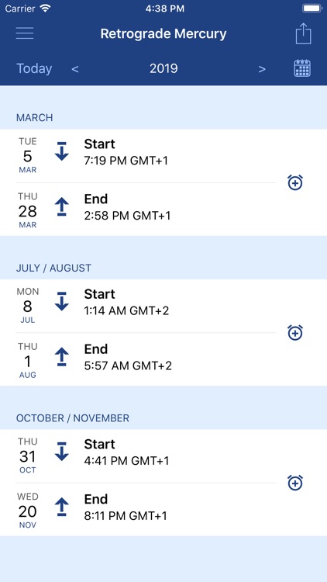Select the End 5:57 AM GMT+2 entry
The height and width of the screenshot is (582, 327).
[146, 359]
